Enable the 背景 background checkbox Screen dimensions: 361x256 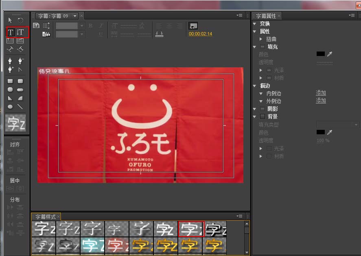(x=263, y=116)
